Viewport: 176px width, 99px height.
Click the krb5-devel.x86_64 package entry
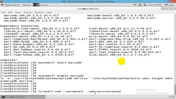[x=120, y=29]
